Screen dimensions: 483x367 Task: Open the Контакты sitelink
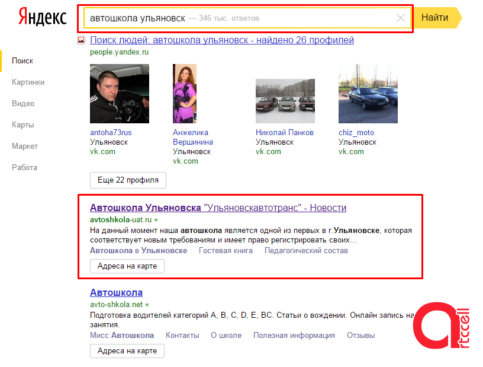click(x=182, y=335)
